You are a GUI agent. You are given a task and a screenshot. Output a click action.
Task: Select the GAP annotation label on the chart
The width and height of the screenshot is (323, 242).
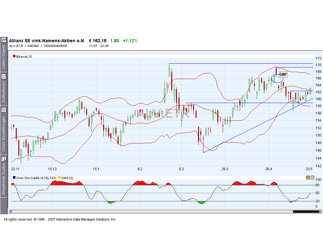coord(283,74)
